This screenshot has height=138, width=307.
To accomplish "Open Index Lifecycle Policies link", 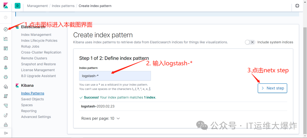I will (x=39, y=40).
